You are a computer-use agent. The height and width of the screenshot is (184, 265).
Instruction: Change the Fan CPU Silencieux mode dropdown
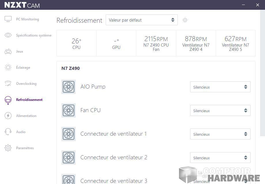pos(220,110)
